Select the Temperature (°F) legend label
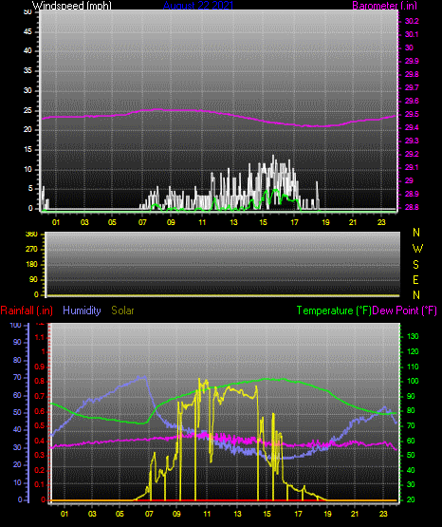This screenshot has width=442, height=527. pyautogui.click(x=334, y=311)
